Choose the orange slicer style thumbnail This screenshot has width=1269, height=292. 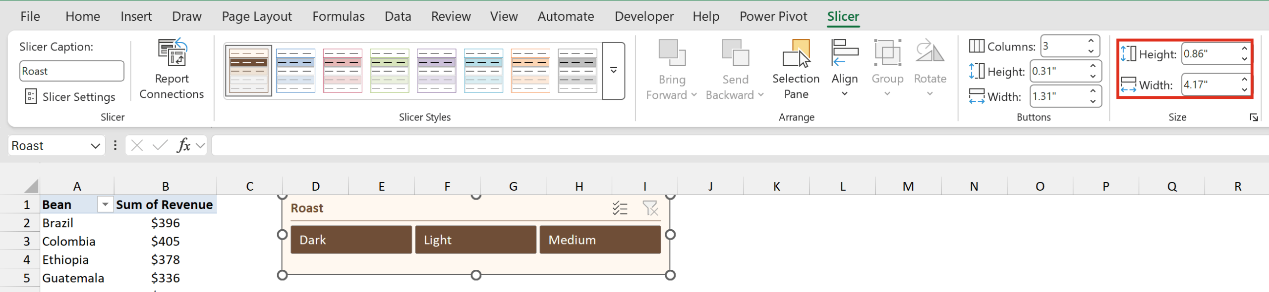tap(530, 71)
